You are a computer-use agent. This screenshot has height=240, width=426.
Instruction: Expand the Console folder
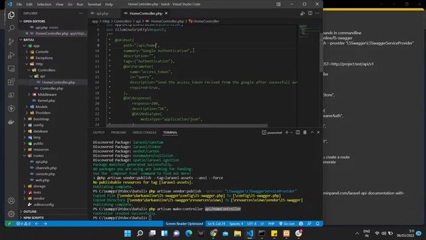[x=42, y=52]
